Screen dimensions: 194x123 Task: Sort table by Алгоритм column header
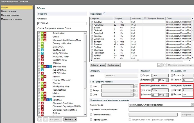pos(101,19)
